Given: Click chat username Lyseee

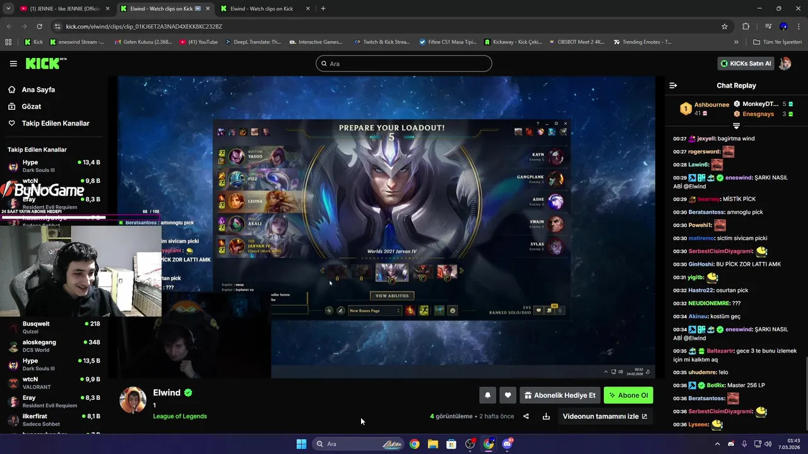Looking at the screenshot, I should click(698, 424).
